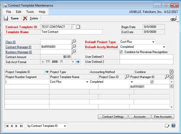This screenshot has height=134, width=181.
Task: Click left arrow in Sub Acct Format field
Action: click(x=43, y=62)
